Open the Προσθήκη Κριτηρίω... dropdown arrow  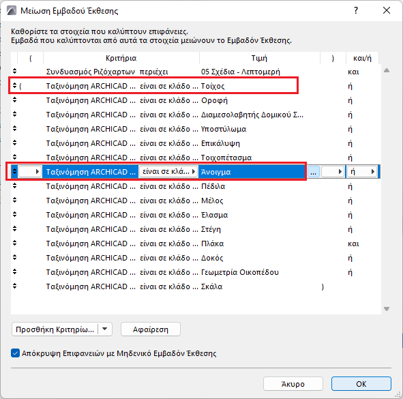click(105, 329)
